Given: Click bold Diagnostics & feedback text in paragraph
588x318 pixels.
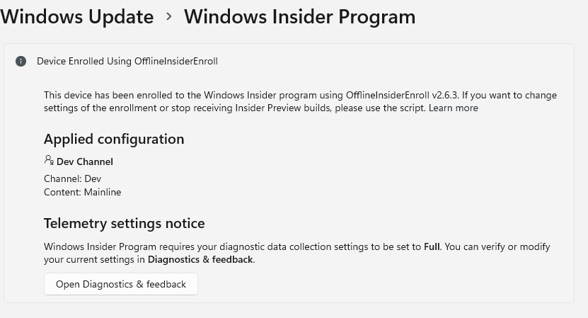Looking at the screenshot, I should point(200,260).
